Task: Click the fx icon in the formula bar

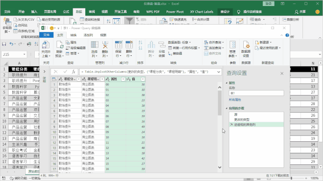Action: pyautogui.click(x=74, y=71)
